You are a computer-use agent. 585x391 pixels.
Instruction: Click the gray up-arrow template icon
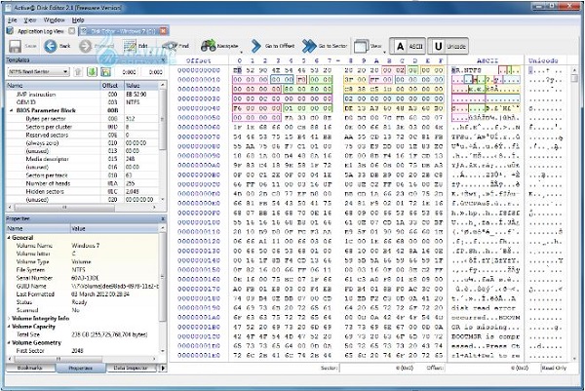[x=78, y=71]
